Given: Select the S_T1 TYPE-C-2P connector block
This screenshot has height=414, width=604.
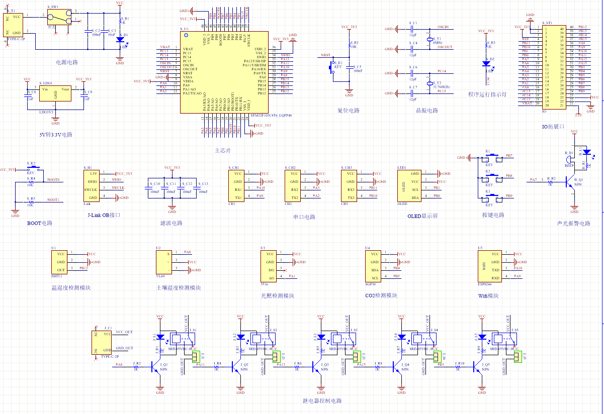Looking at the screenshot, I should [x=14, y=25].
